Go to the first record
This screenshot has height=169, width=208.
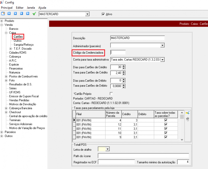(x=9, y=14)
